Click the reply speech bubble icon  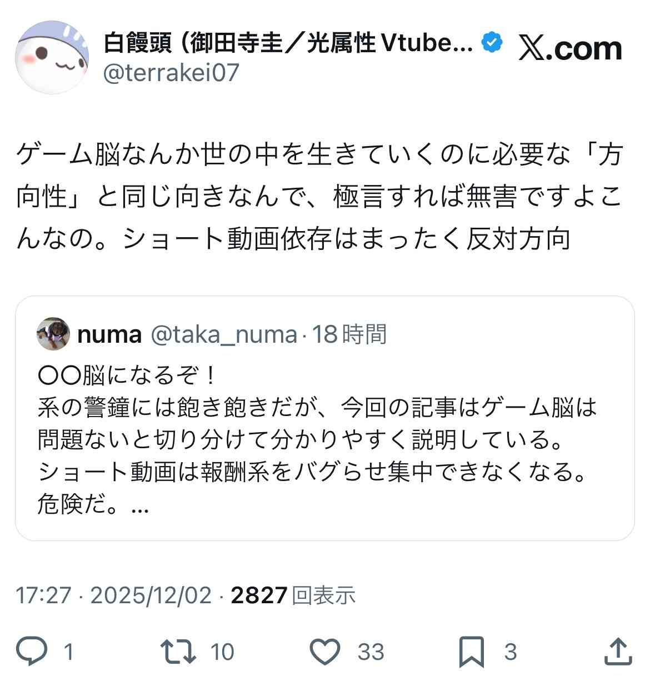pyautogui.click(x=32, y=651)
